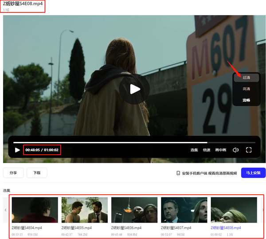Click the 00:52:07 duration under S4E07

166,235
